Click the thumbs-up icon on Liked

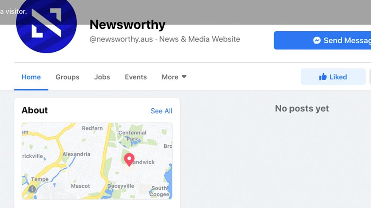[323, 77]
